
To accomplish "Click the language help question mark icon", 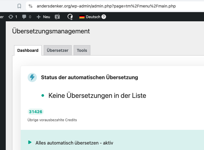I will (x=104, y=17).
